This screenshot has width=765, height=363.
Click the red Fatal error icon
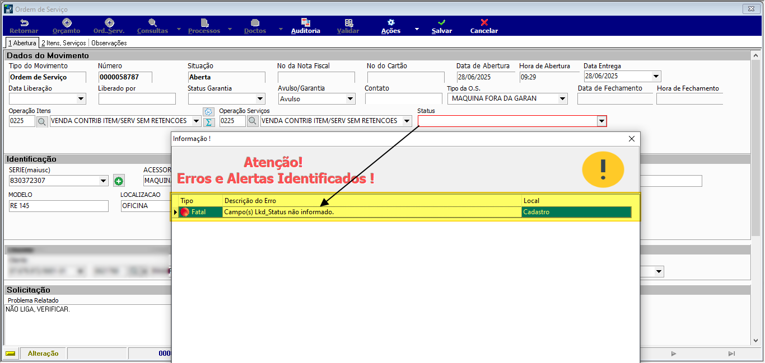184,212
